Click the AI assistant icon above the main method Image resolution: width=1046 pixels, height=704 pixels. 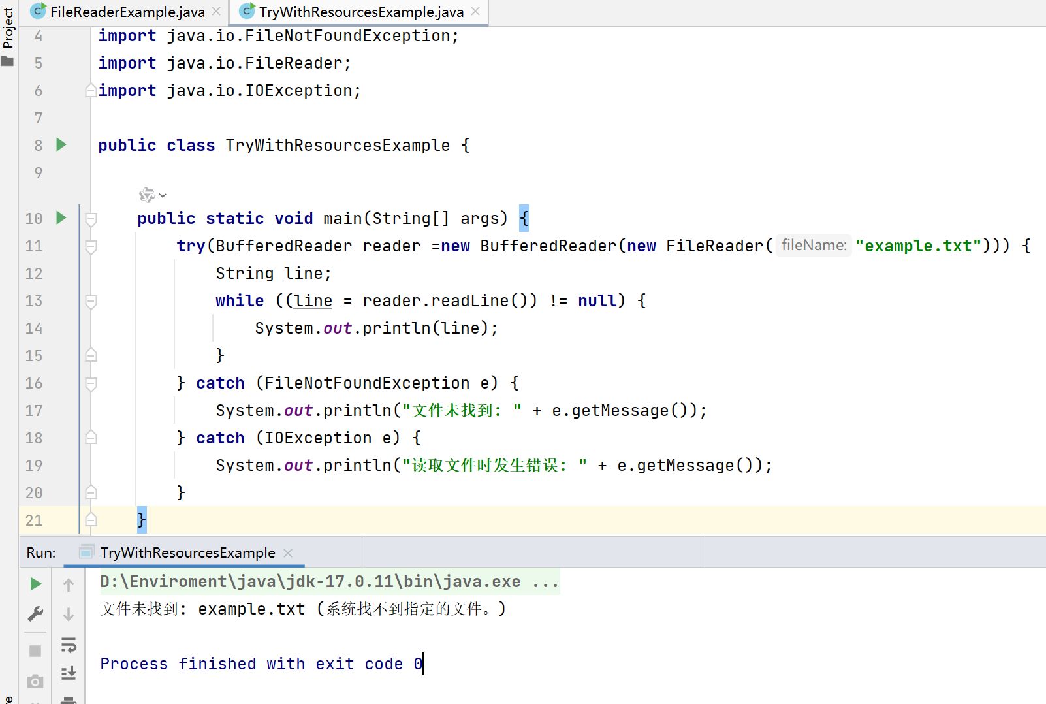(x=146, y=195)
